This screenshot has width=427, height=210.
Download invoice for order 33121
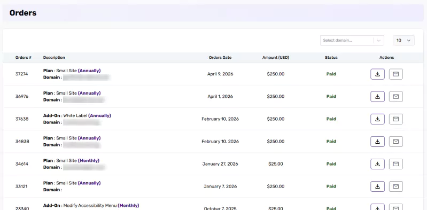click(377, 186)
